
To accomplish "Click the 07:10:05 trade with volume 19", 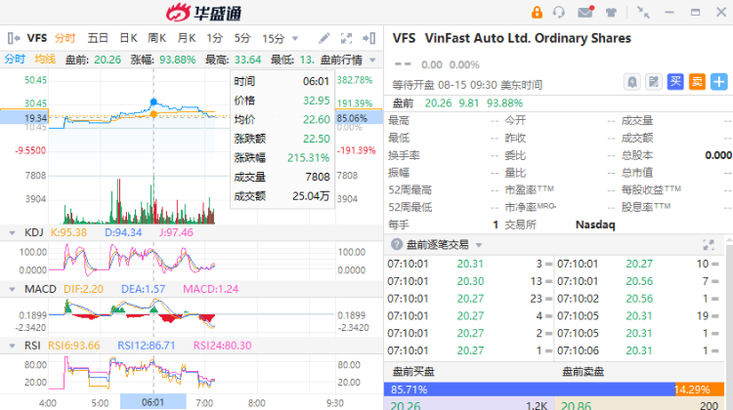I will [x=638, y=315].
